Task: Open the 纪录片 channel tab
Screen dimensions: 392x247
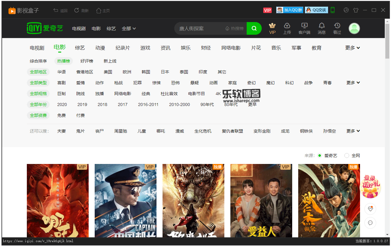Action: [x=123, y=48]
